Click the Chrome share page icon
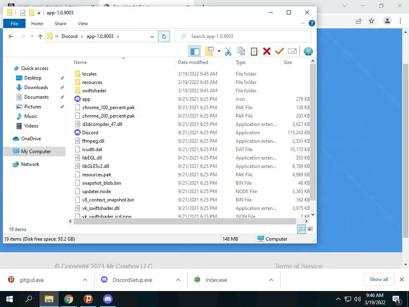 (359, 21)
